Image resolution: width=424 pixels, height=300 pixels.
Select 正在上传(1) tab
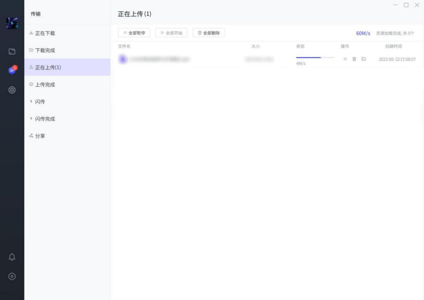pos(48,68)
